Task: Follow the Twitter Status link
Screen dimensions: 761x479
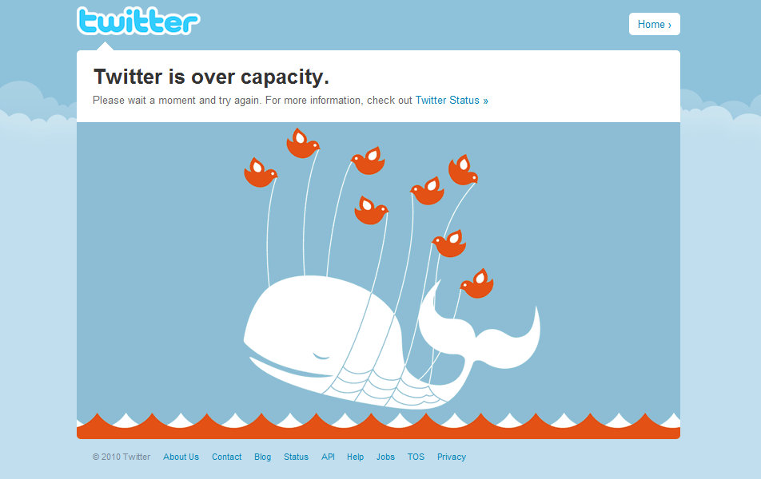Action: pos(452,101)
